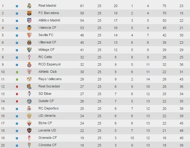Viewport: 190px width, 148px height.
Task: Click red down arrow beside Getafe CF
Action: coord(17,101)
